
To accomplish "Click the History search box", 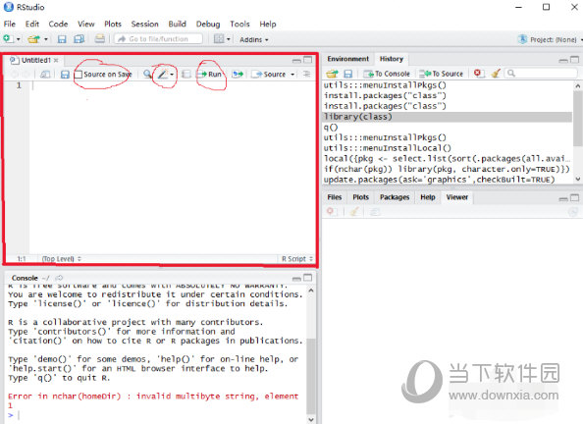I will click(x=541, y=74).
